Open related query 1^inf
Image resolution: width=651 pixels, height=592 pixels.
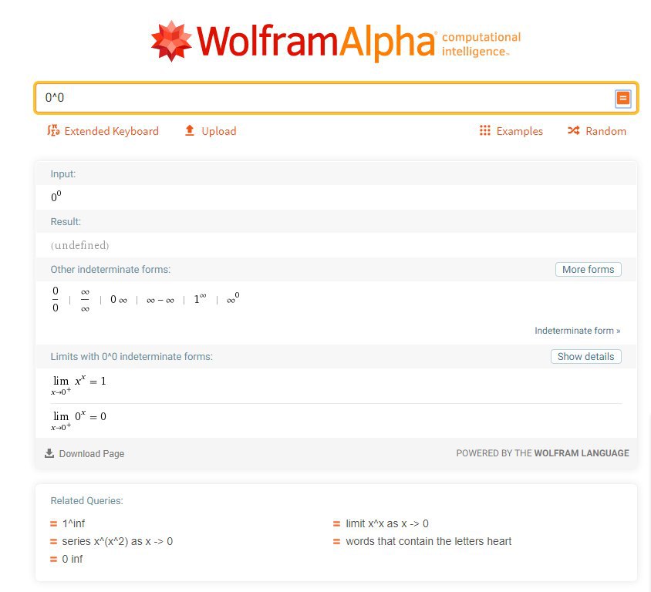click(x=73, y=523)
